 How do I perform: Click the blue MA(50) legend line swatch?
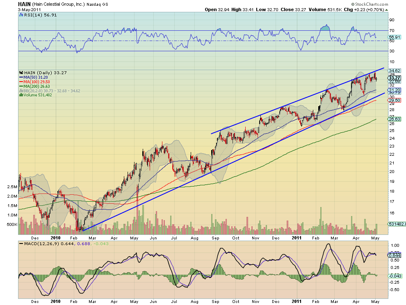tap(21, 77)
